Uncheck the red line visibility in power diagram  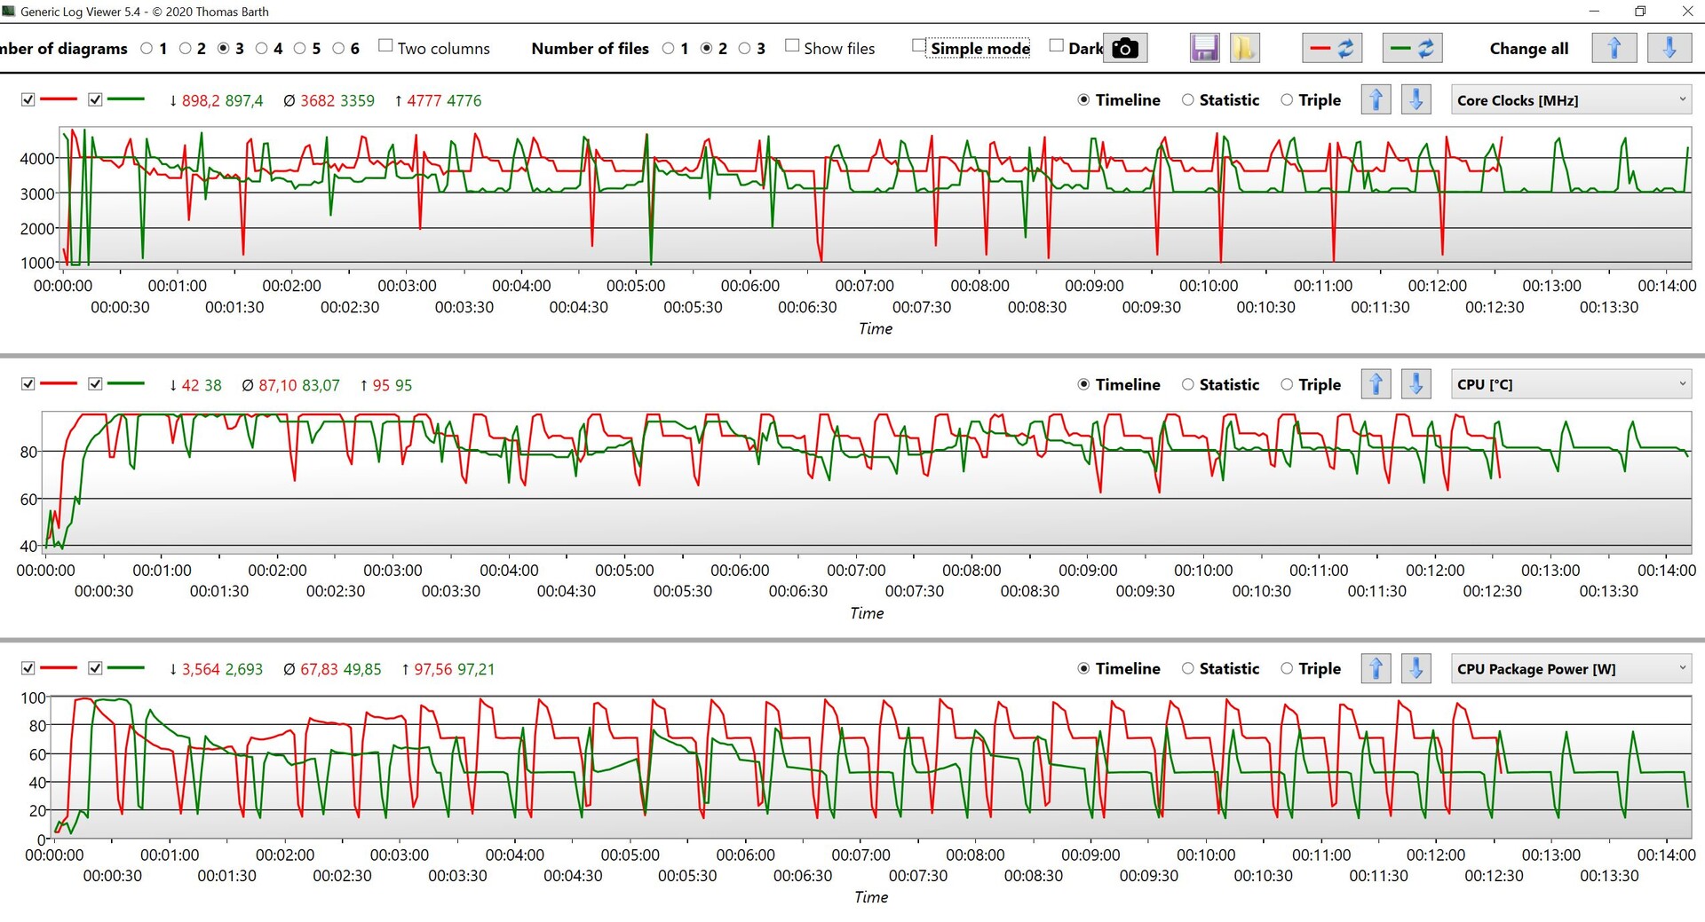[x=28, y=668]
